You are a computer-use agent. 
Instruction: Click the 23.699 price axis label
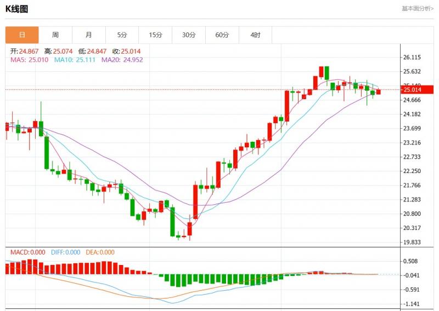412,129
